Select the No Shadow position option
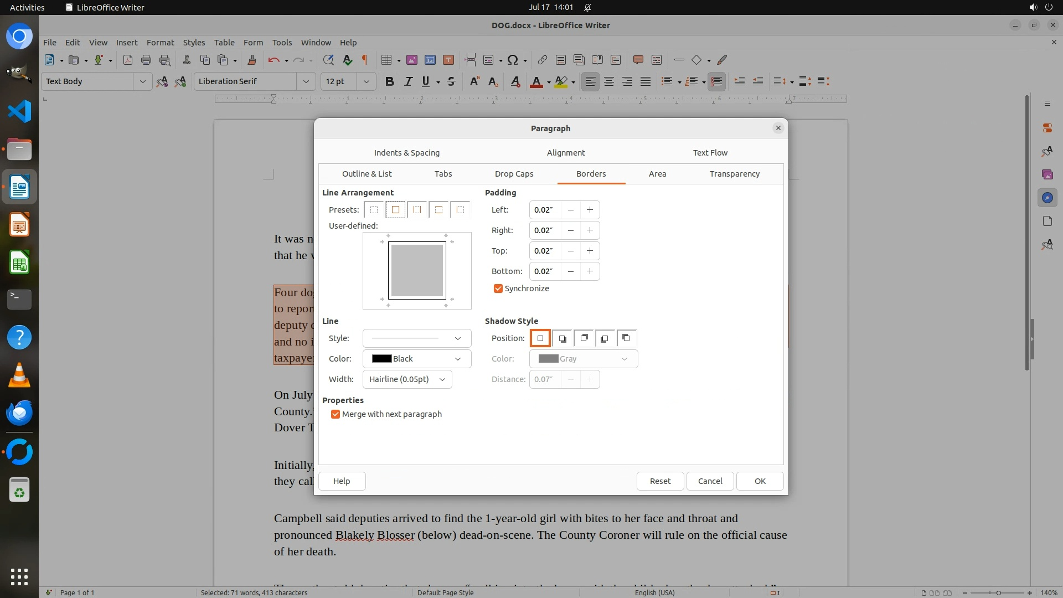 click(x=540, y=338)
